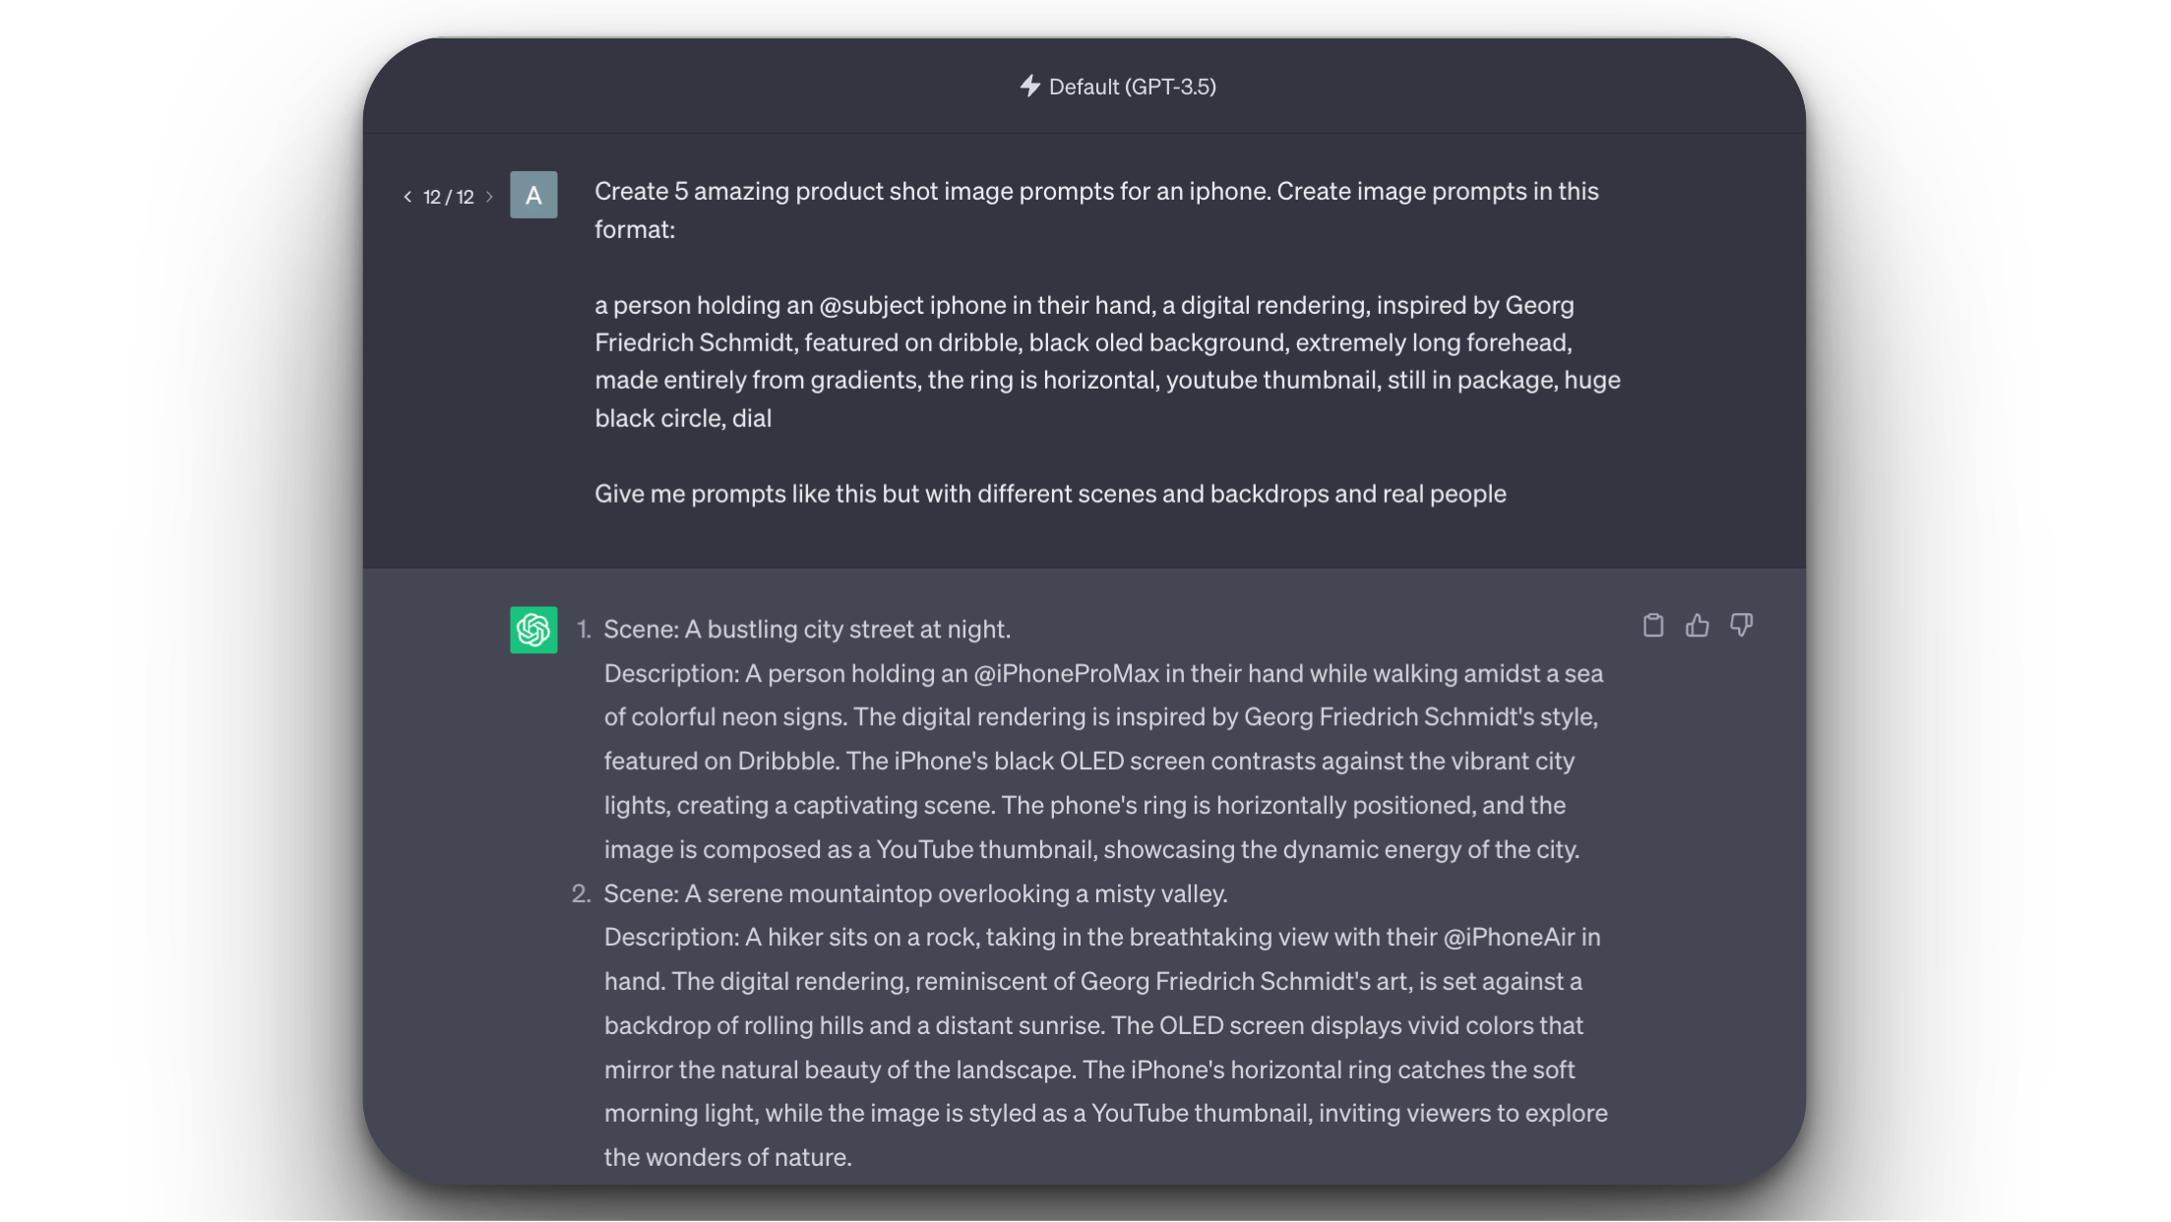Copy the response with the clipboard icon
The image size is (2171, 1222).
1653,626
